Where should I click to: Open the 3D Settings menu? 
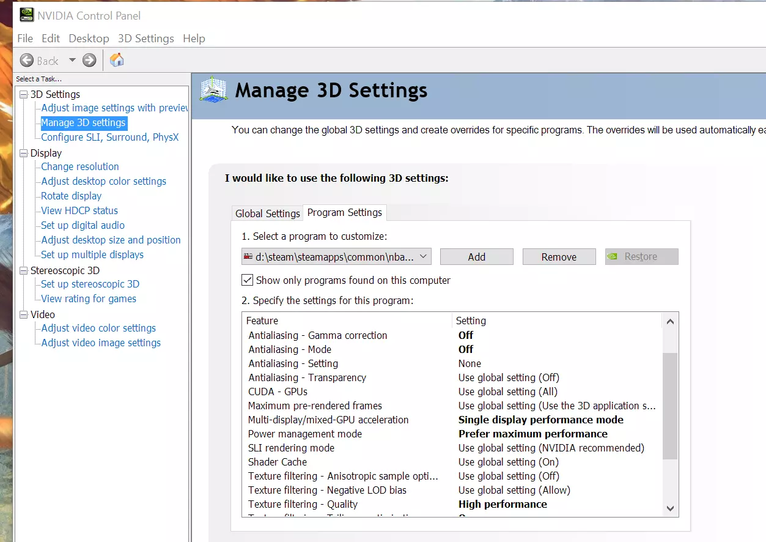(x=146, y=39)
